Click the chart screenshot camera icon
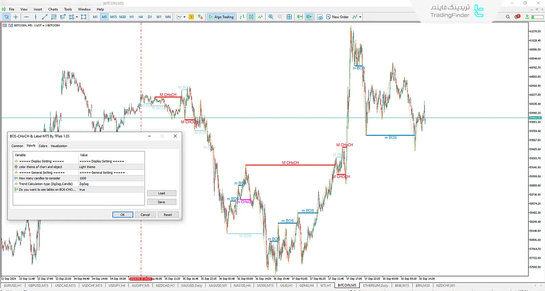 tap(320, 17)
